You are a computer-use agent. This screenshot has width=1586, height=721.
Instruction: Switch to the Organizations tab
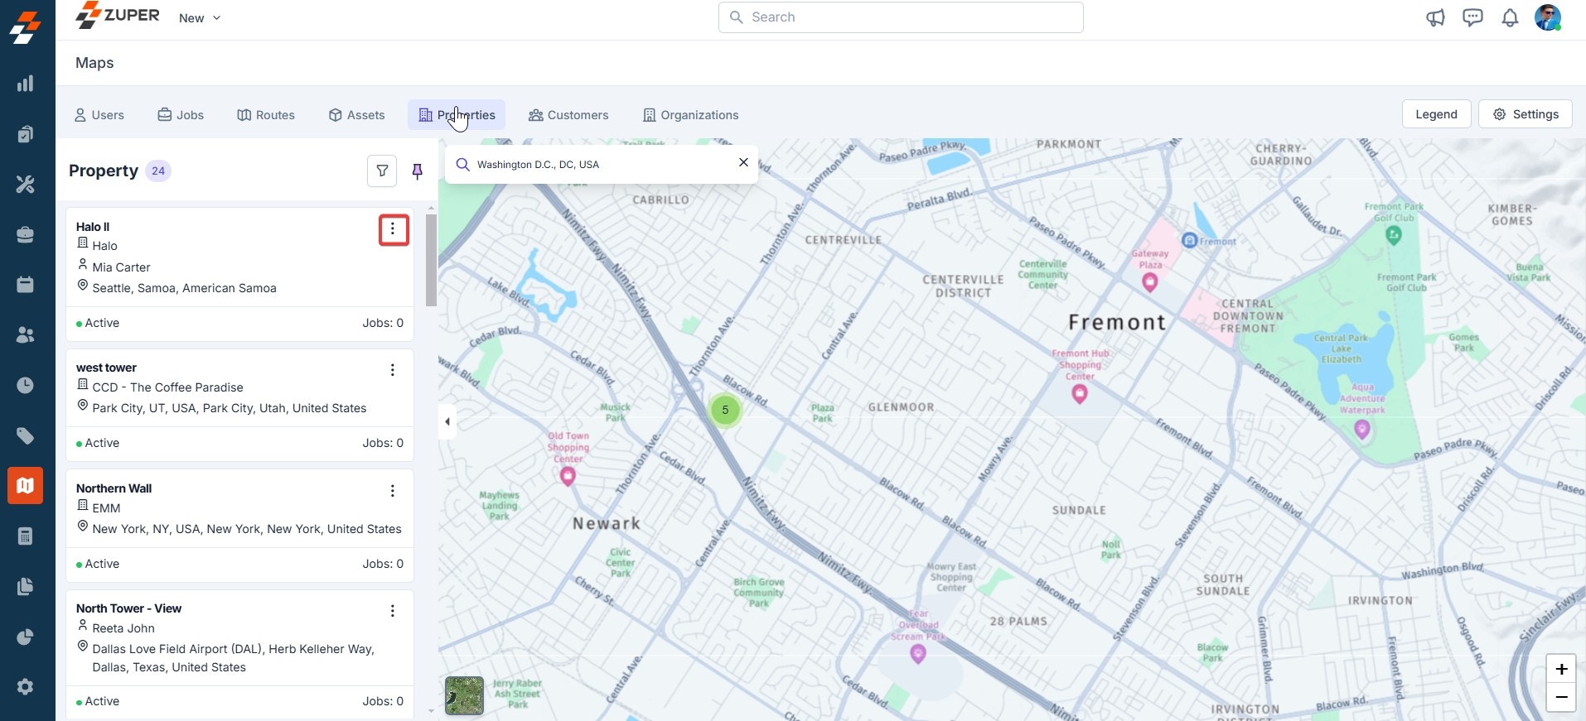point(691,115)
